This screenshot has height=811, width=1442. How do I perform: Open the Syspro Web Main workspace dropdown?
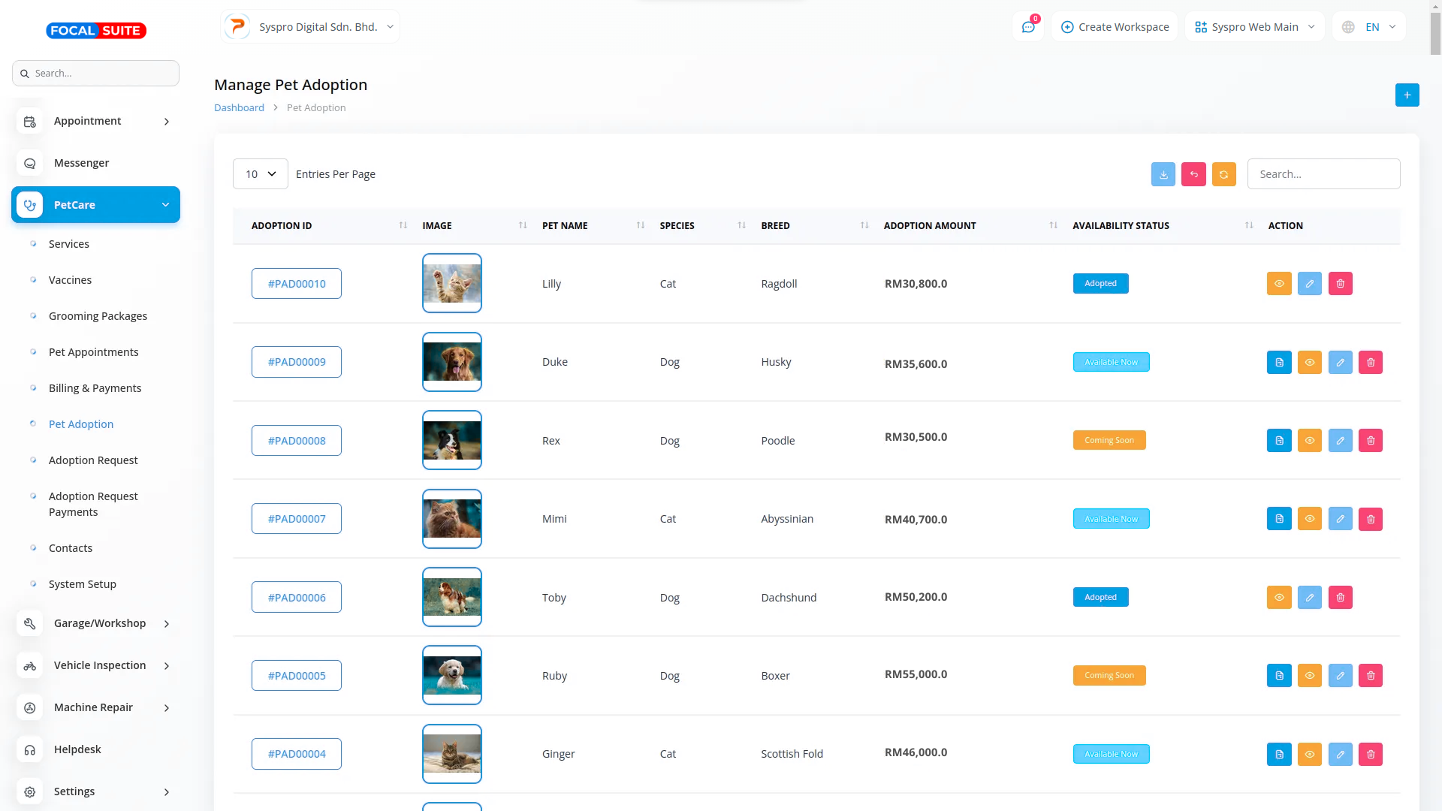pyautogui.click(x=1254, y=27)
